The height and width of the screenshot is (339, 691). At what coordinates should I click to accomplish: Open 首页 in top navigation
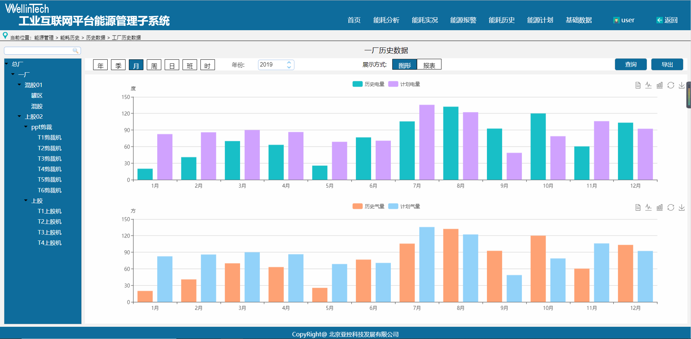click(354, 20)
